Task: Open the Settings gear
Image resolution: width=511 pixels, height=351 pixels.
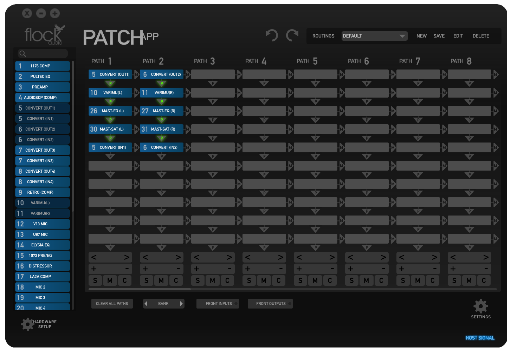Action: [480, 306]
